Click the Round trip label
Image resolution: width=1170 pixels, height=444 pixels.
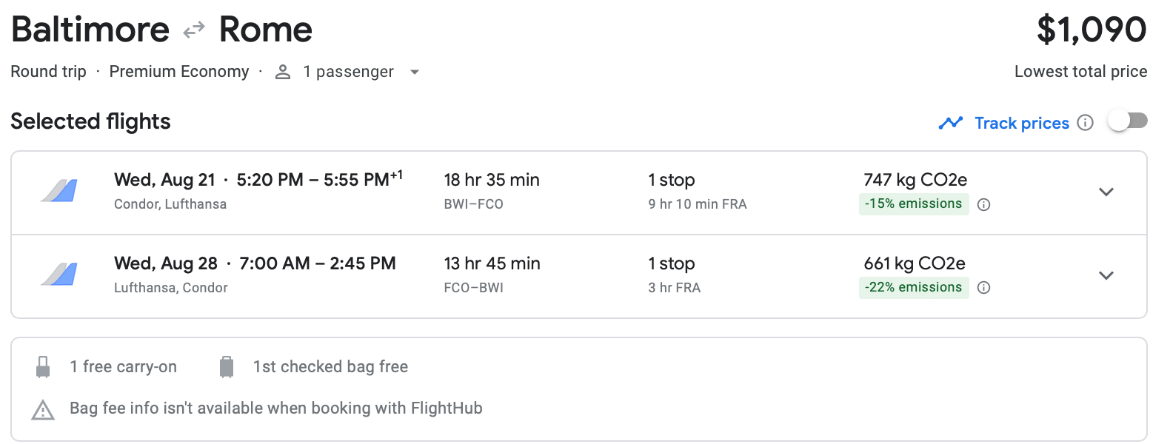pos(47,72)
